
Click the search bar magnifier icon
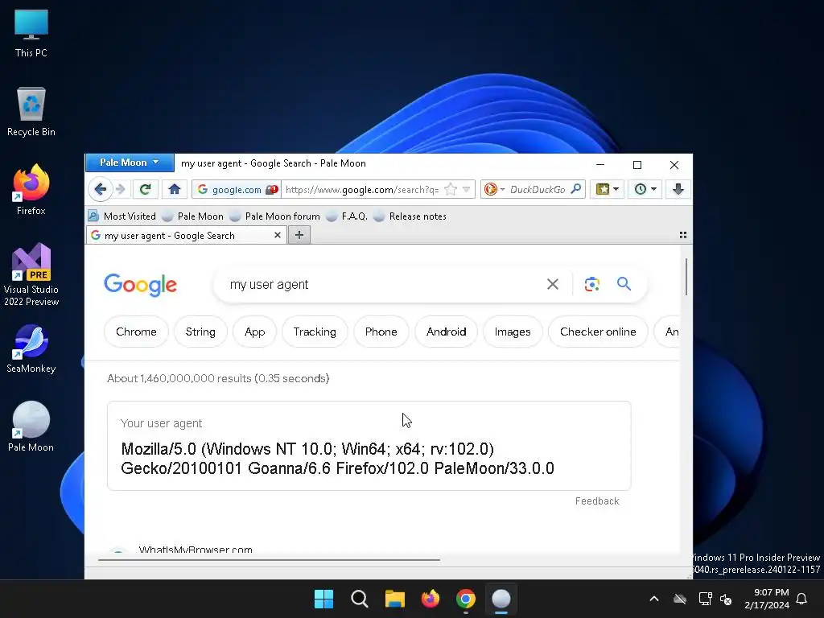[576, 188]
